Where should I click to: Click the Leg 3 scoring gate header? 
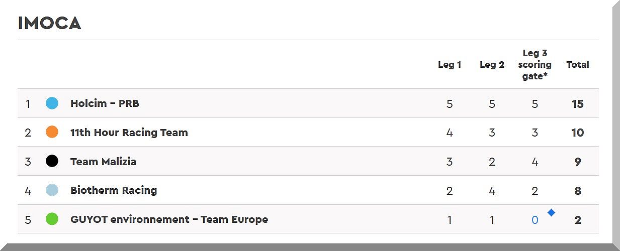pos(535,64)
